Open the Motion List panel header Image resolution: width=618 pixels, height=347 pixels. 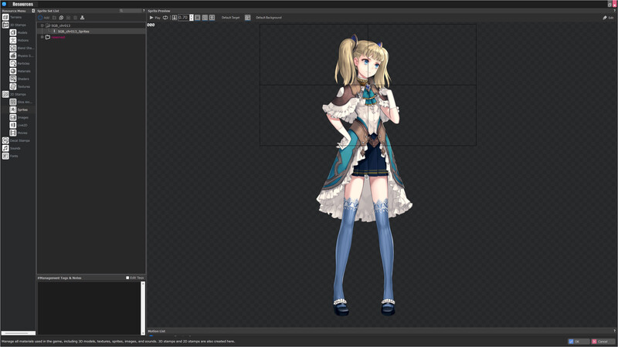(157, 332)
